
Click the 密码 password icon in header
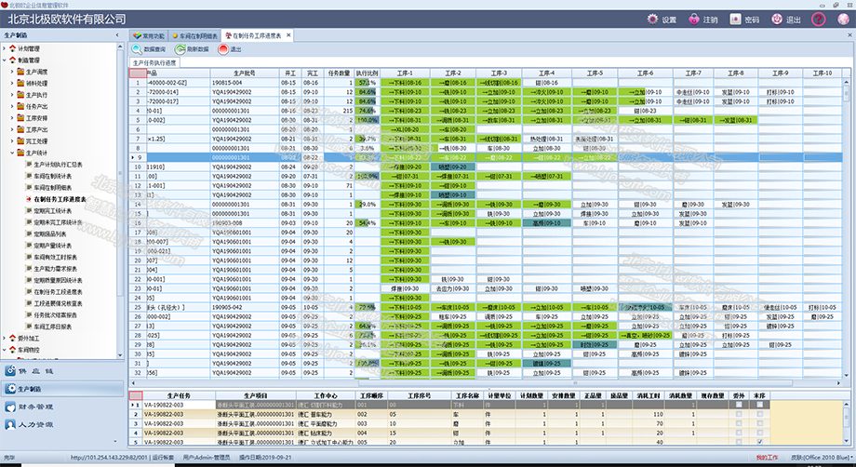(735, 20)
